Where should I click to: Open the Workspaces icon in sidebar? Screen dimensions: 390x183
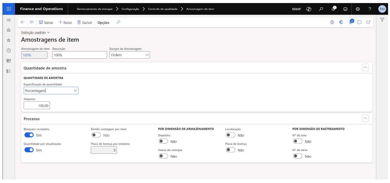coord(9,61)
